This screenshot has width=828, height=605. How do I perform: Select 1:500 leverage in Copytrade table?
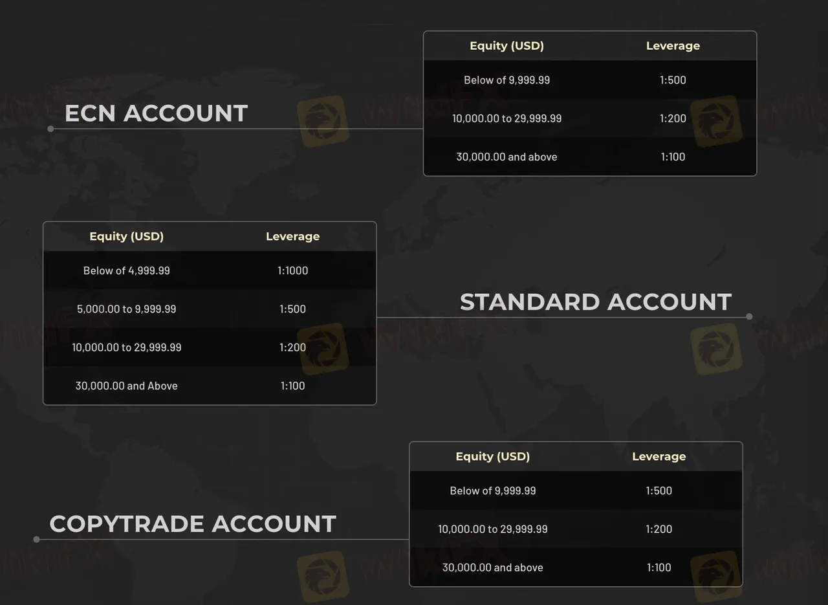(659, 490)
